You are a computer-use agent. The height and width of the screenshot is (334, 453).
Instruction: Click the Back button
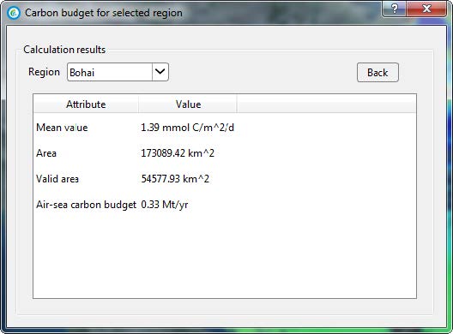coord(377,73)
